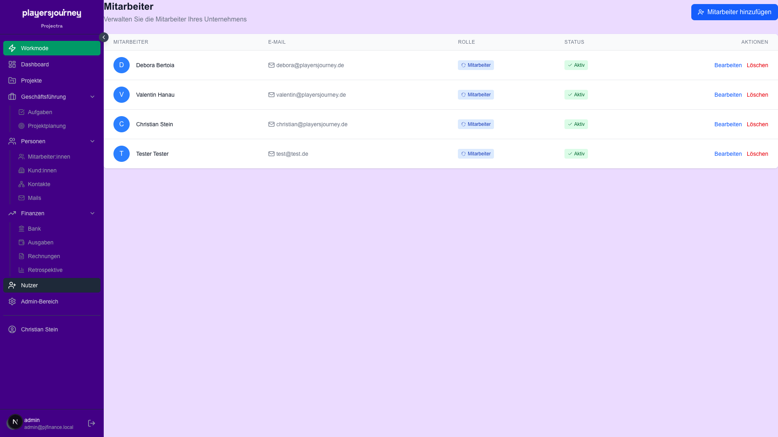Click the logout icon next to admin
Image resolution: width=778 pixels, height=437 pixels.
[92, 423]
